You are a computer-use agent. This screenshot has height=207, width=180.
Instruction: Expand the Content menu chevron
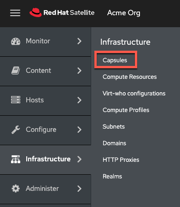click(x=79, y=71)
